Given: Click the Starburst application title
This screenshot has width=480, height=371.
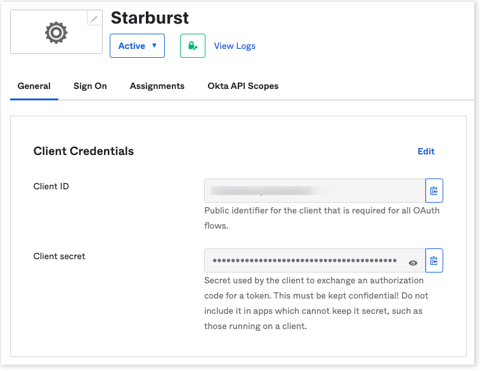Looking at the screenshot, I should coord(150,18).
